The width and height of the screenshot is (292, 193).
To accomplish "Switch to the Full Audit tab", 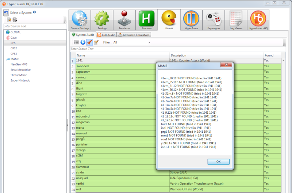I will point(106,35).
